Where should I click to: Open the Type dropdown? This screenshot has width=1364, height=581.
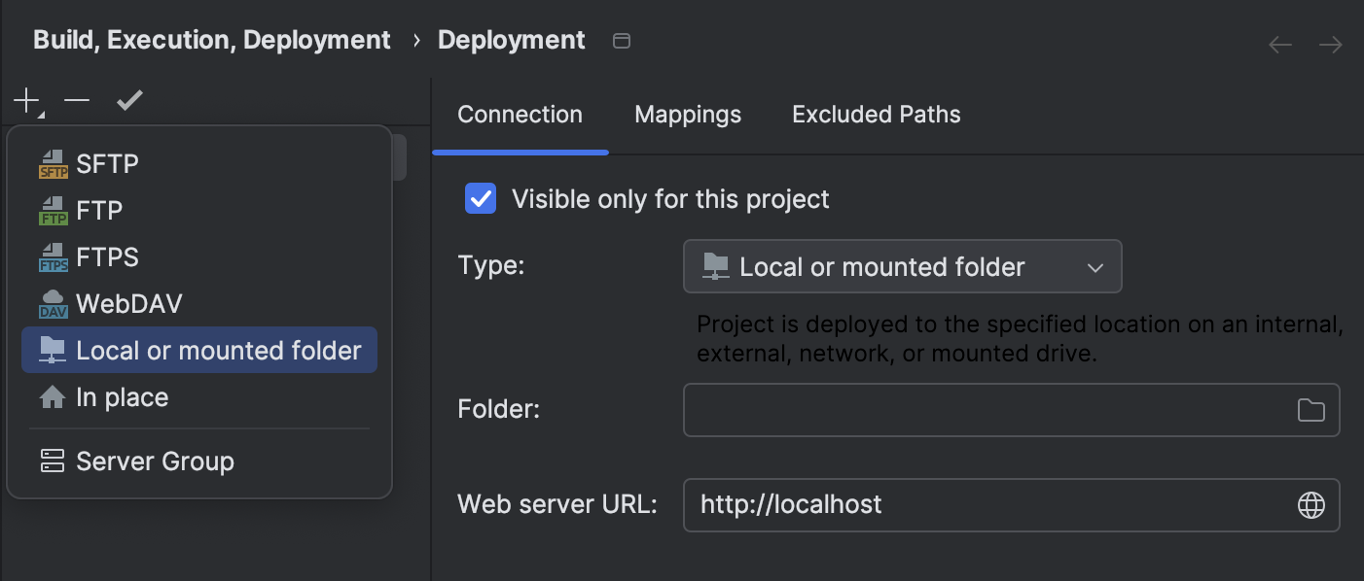902,266
